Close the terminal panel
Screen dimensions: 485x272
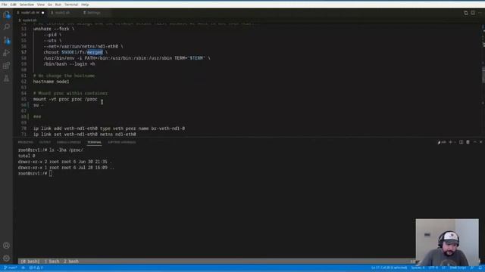[x=481, y=142]
